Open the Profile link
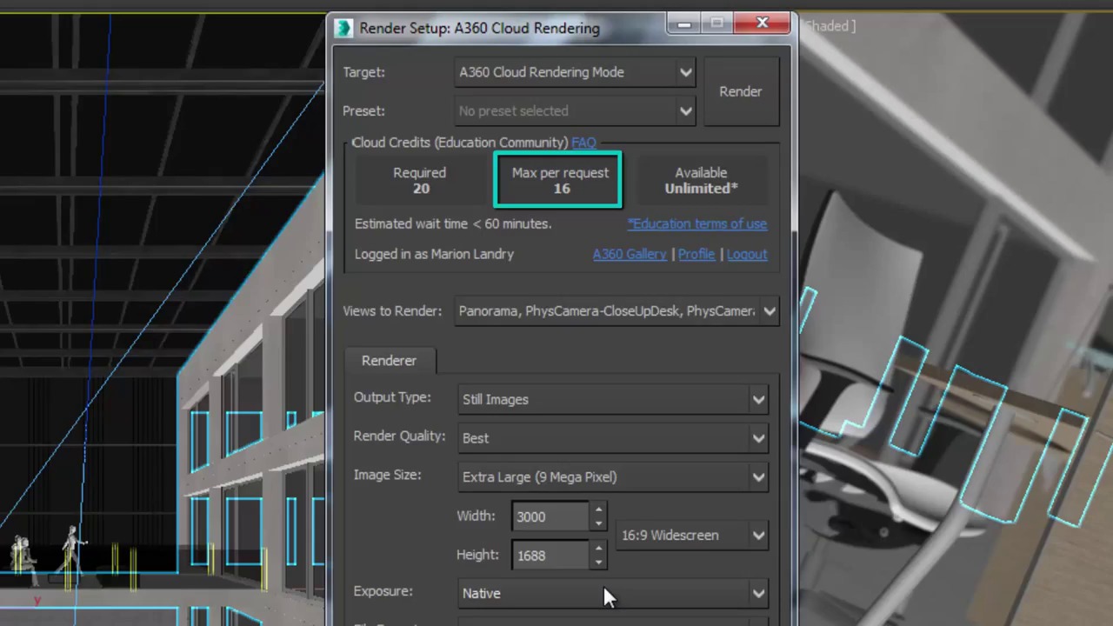 696,254
